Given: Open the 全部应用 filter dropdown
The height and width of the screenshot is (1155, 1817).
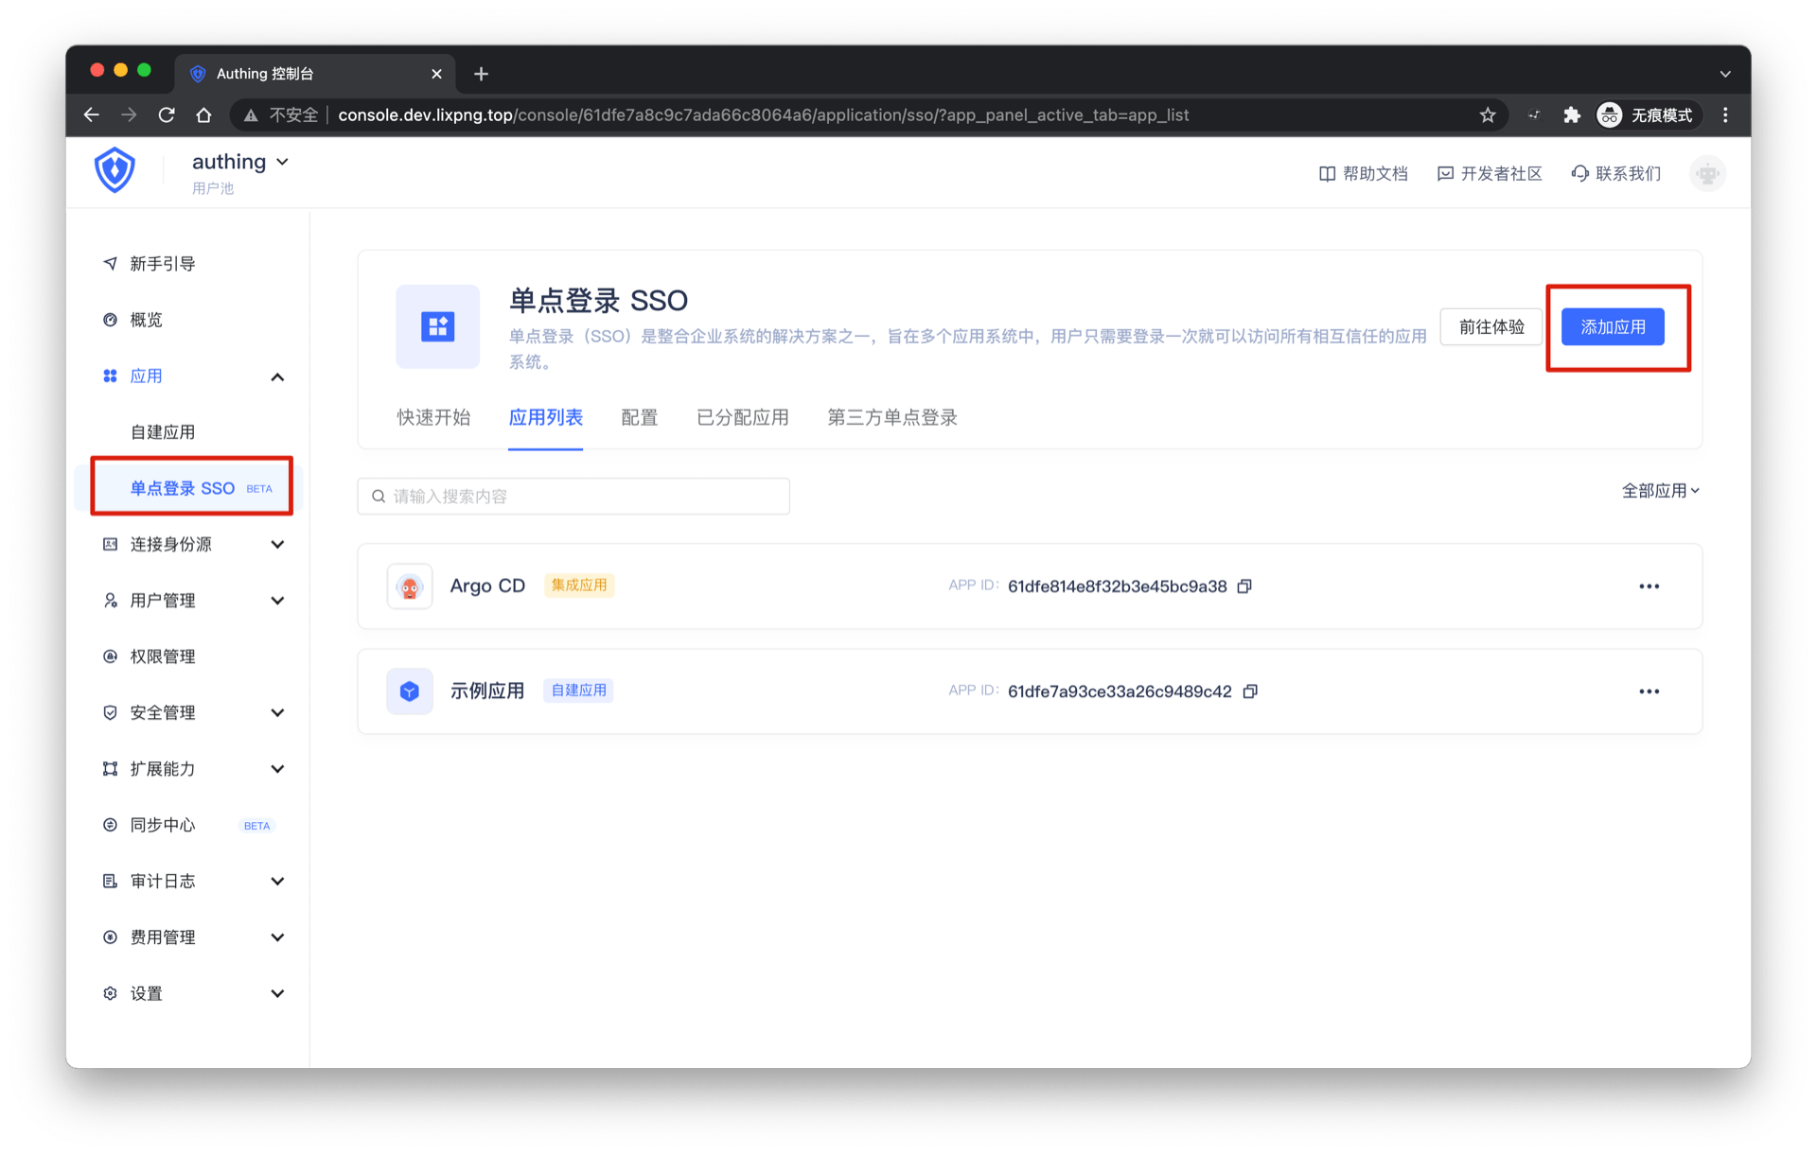Looking at the screenshot, I should (x=1660, y=491).
